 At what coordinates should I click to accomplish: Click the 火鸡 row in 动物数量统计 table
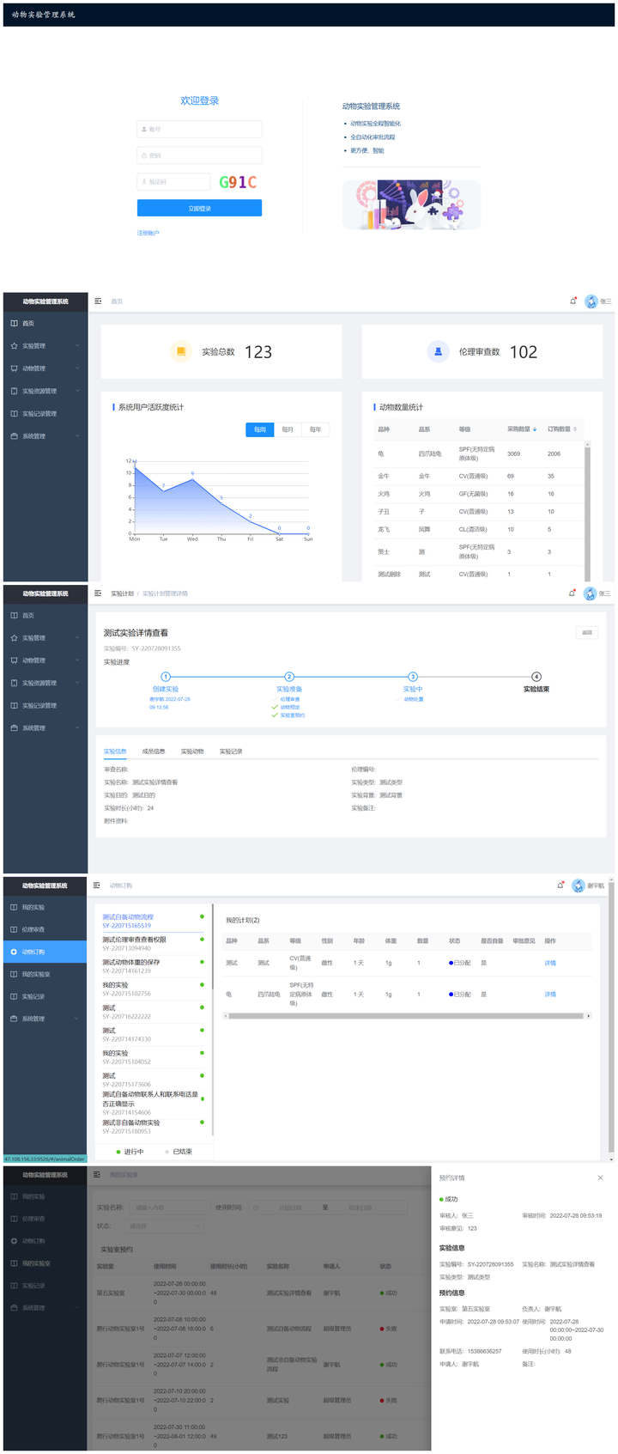478,494
